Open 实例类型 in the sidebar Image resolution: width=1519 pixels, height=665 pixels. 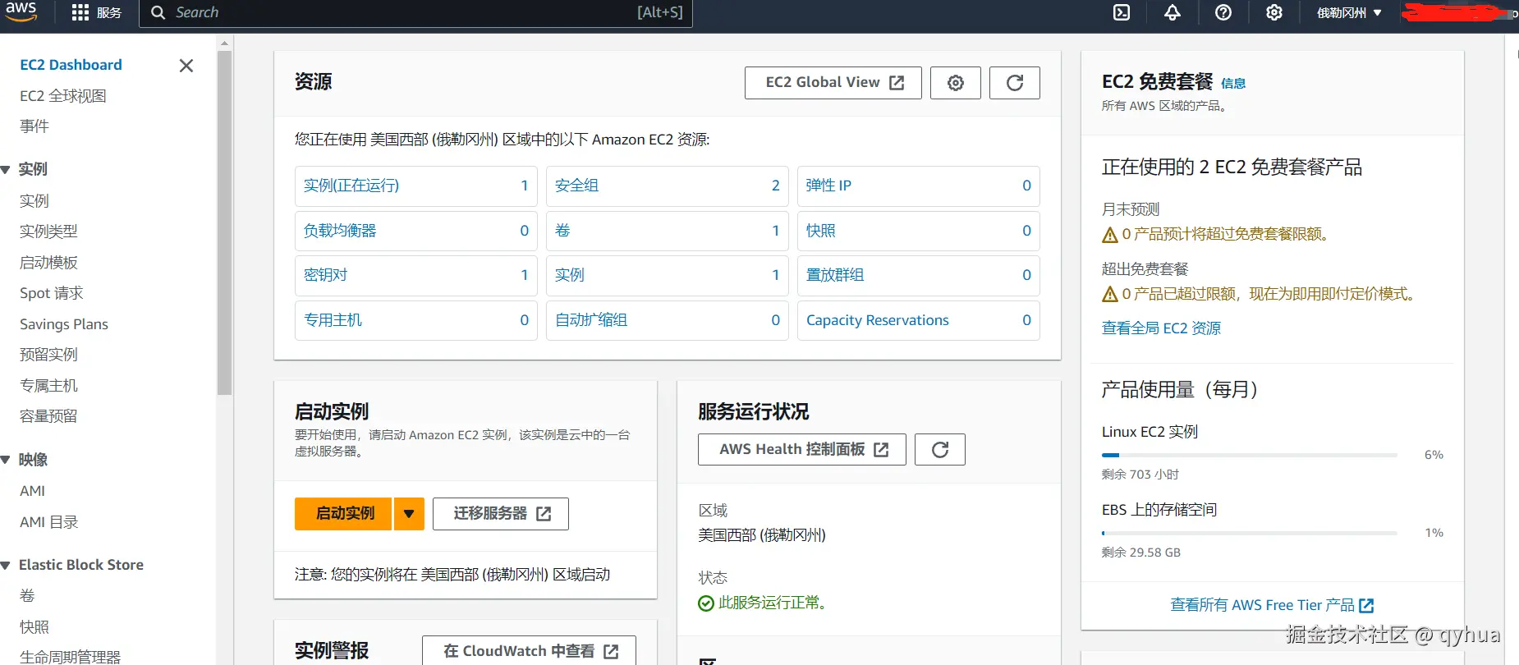[48, 232]
